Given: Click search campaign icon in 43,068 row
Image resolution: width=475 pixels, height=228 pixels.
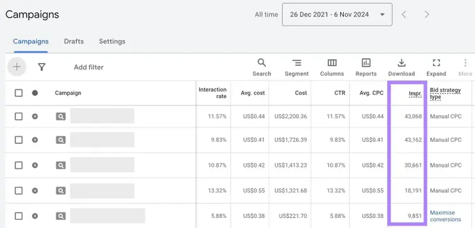Looking at the screenshot, I should point(61,117).
